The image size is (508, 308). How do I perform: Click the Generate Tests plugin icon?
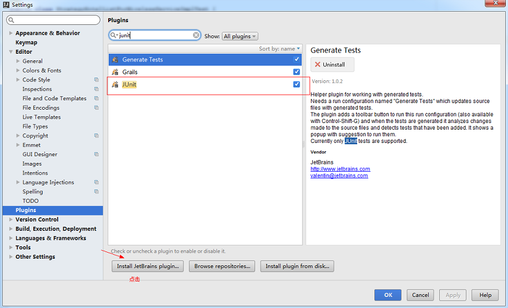[115, 59]
